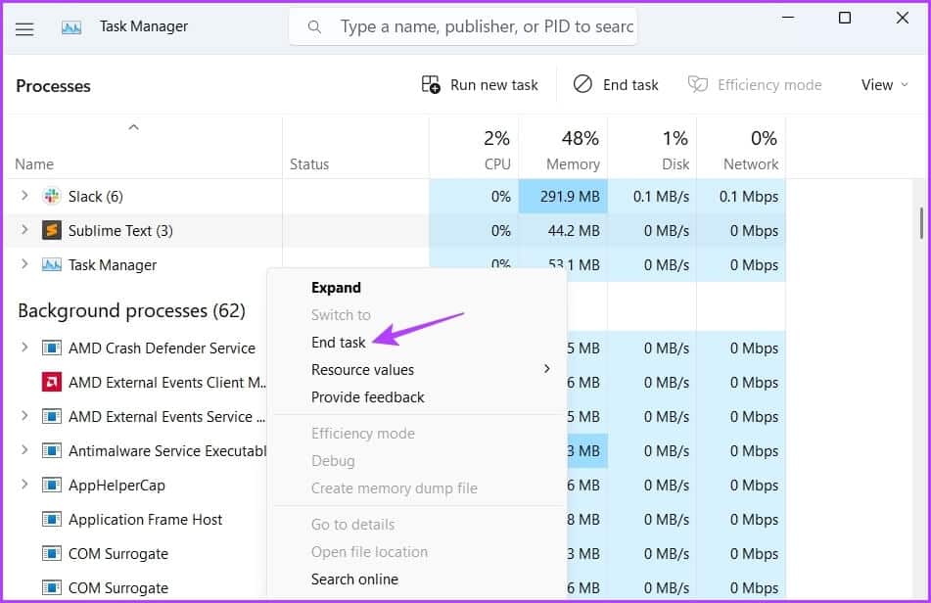Click the AMD Crash Defender Service icon
Screen dimensions: 931x603
pos(52,348)
